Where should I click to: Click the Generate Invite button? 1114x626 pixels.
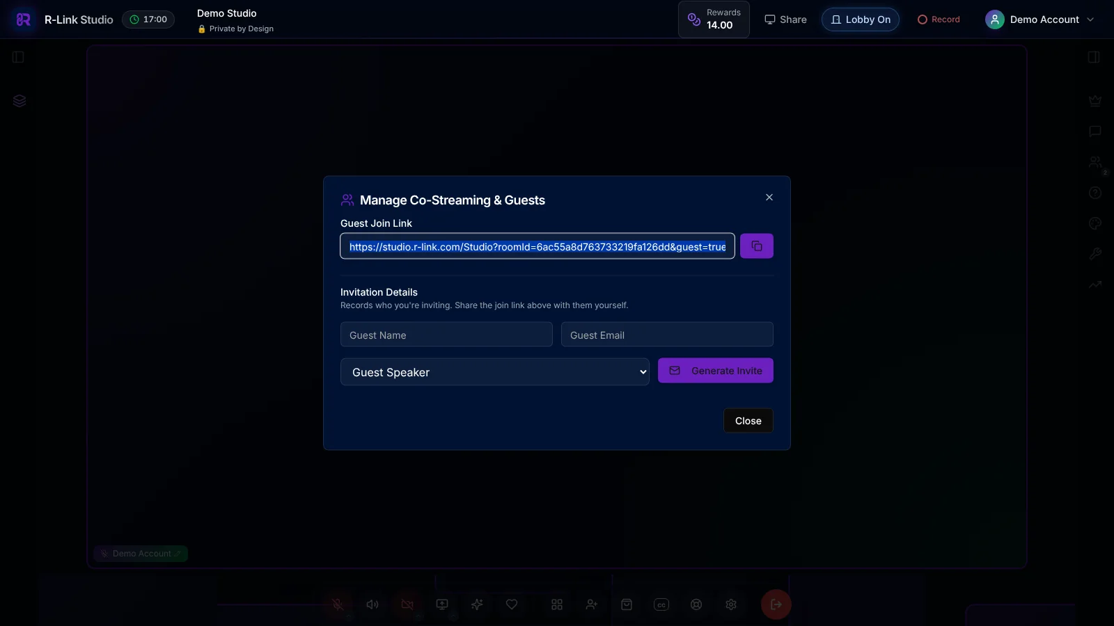pyautogui.click(x=716, y=371)
